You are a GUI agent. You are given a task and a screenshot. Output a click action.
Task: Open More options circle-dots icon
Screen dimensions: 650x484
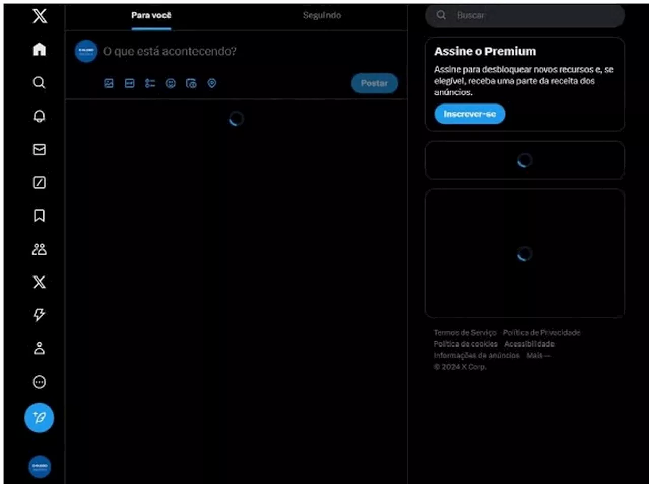39,382
